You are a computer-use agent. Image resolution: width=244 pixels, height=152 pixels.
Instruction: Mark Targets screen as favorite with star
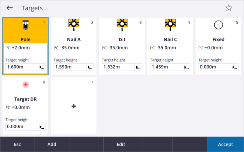click(229, 8)
